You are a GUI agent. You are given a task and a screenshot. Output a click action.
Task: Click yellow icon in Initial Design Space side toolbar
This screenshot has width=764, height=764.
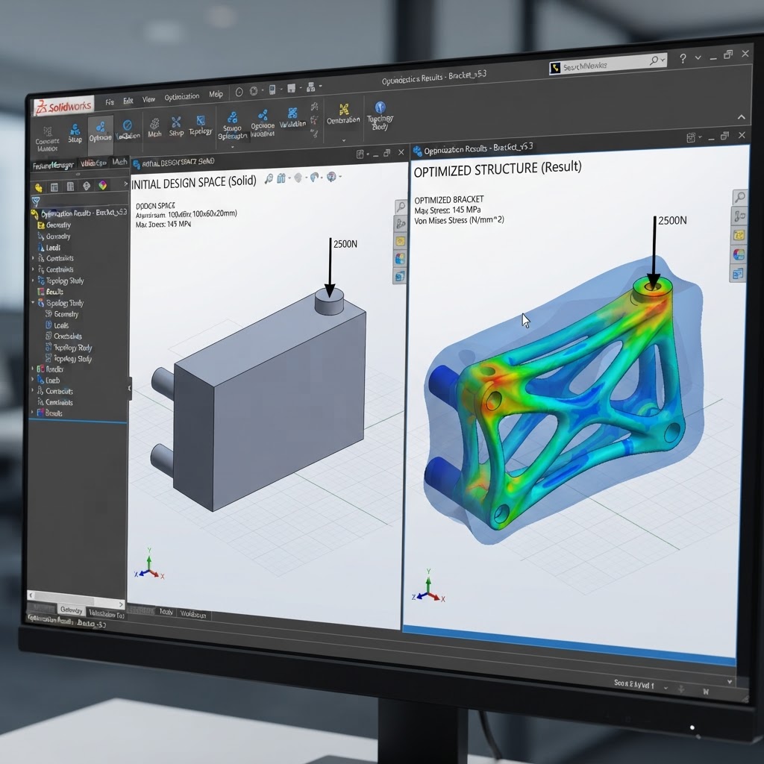point(400,241)
